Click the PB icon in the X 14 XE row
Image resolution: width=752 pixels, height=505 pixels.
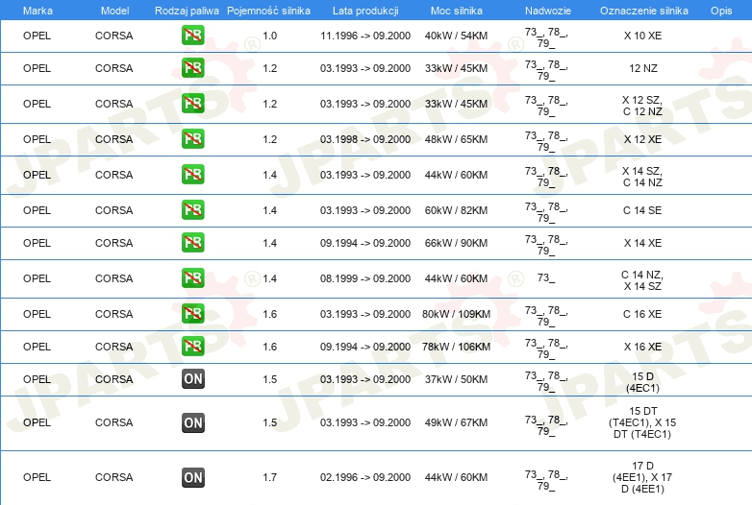pos(192,243)
